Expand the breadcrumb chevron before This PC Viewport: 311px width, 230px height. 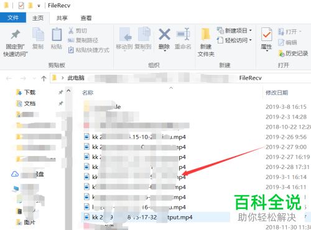(x=62, y=78)
